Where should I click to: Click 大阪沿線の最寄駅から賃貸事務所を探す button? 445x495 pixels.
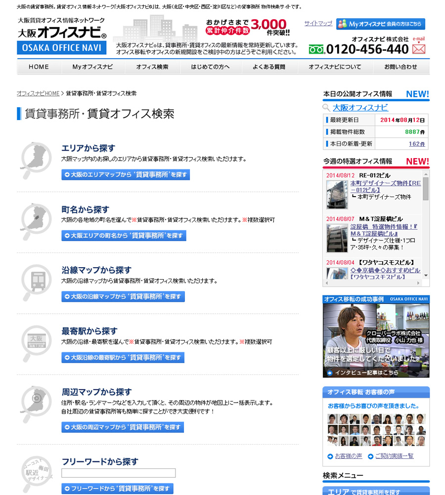coord(123,357)
